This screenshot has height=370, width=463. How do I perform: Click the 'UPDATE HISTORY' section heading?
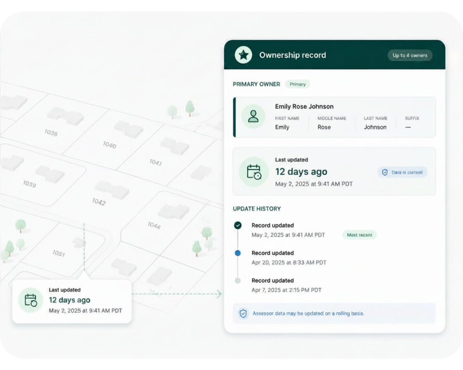point(256,209)
